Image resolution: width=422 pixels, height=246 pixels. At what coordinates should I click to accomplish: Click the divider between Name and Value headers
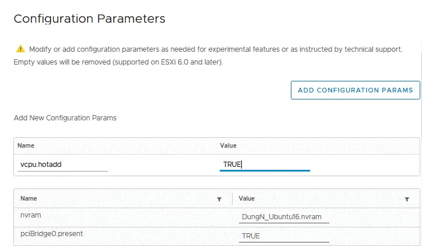[232, 199]
